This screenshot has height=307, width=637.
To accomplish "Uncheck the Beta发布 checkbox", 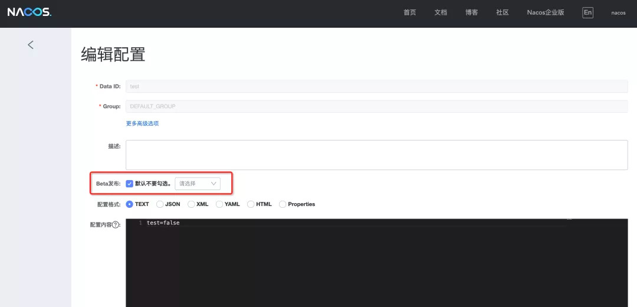I will pyautogui.click(x=130, y=184).
